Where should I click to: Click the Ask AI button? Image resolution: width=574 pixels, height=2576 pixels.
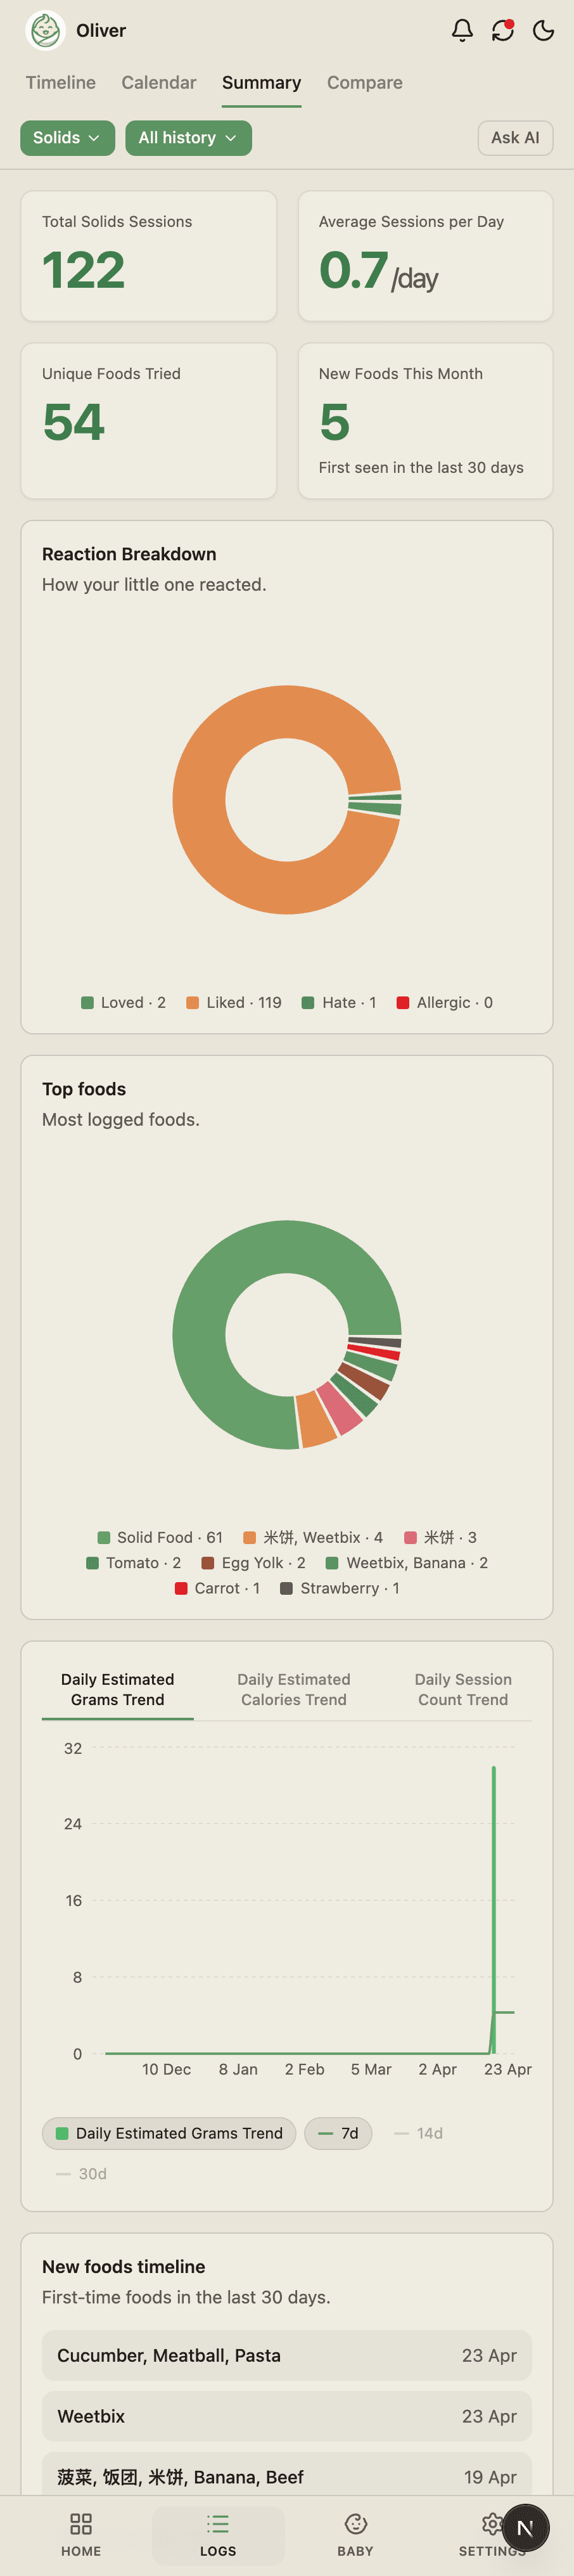[516, 138]
